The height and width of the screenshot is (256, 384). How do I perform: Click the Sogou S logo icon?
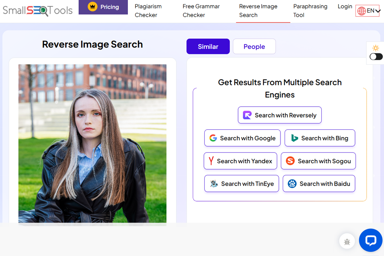pyautogui.click(x=290, y=161)
